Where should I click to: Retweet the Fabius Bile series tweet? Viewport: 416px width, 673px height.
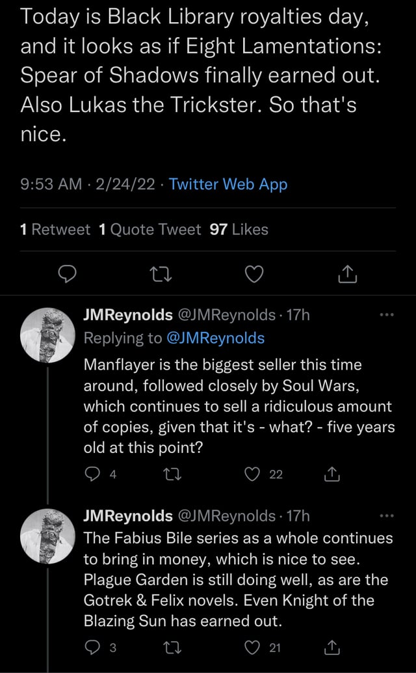point(173,647)
